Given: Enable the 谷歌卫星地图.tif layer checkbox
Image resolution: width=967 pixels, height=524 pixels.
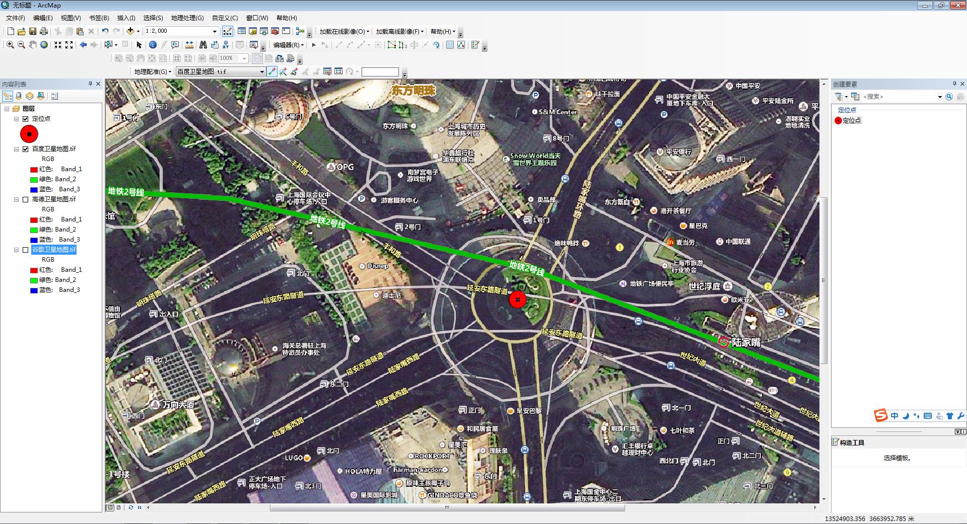Looking at the screenshot, I should coord(26,250).
